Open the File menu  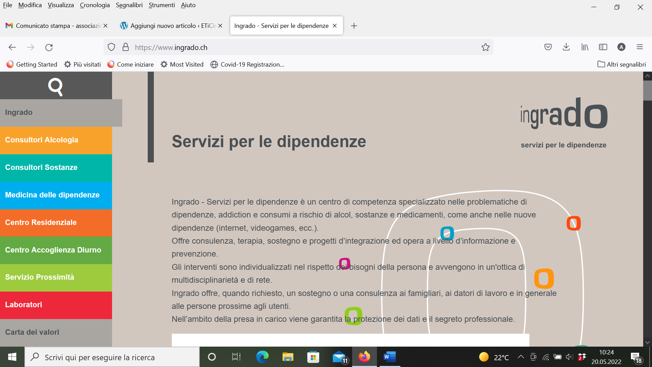[x=7, y=5]
